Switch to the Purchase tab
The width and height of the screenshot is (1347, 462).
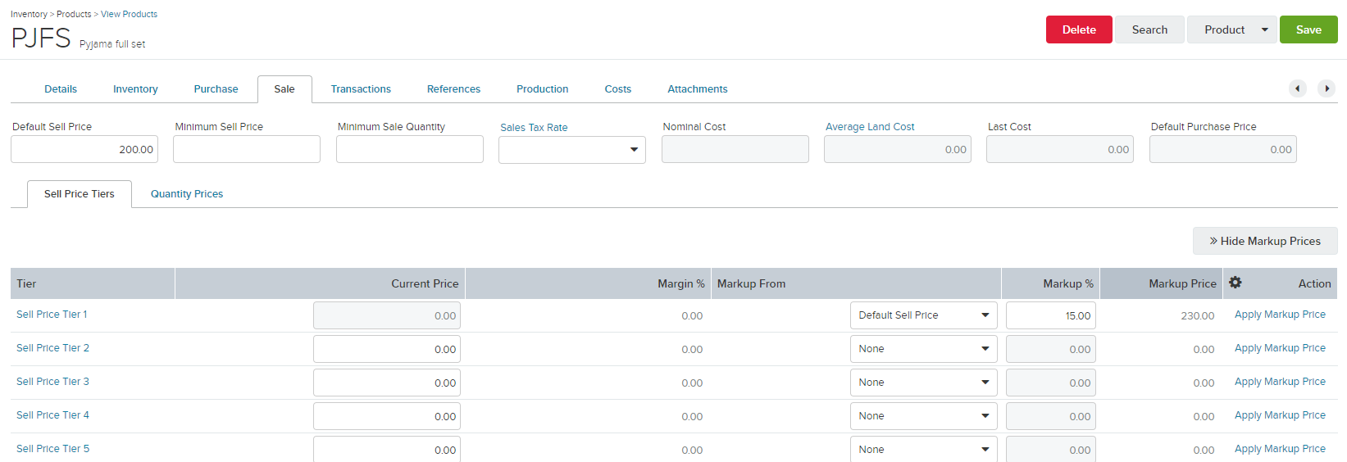click(x=216, y=89)
